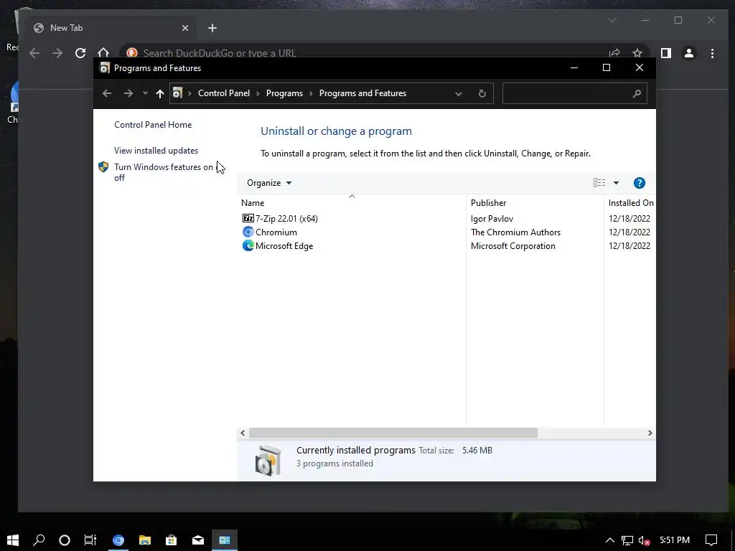Bookmark this tab with the star icon
This screenshot has height=551, width=735.
[x=637, y=53]
